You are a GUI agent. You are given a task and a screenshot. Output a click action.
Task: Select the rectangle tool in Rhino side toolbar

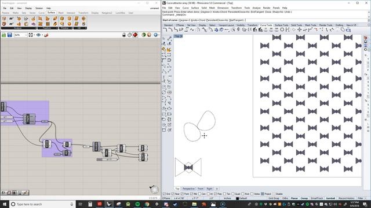click(163, 114)
